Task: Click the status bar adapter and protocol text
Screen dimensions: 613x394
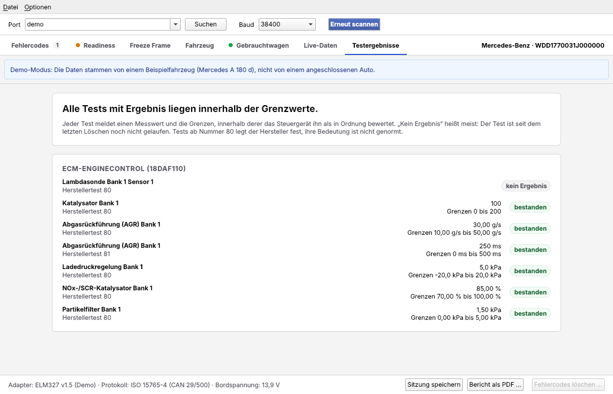Action: 144,385
